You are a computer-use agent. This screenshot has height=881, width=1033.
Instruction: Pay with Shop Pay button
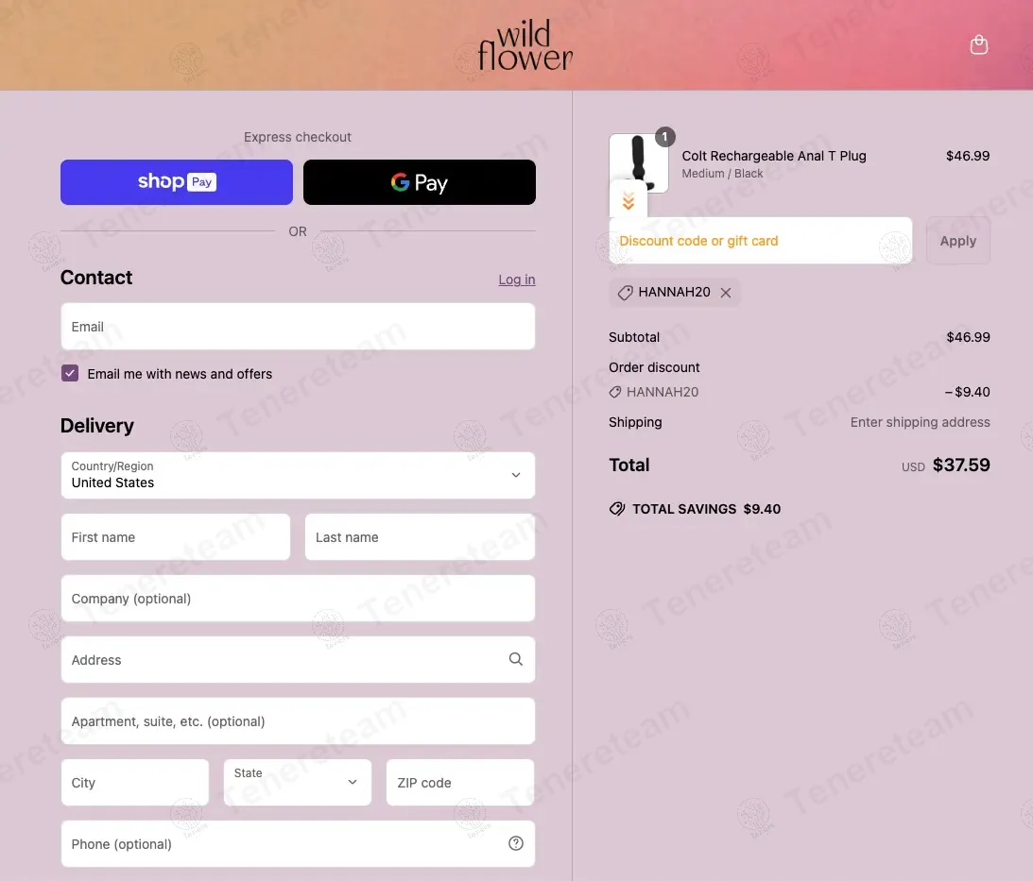click(x=177, y=181)
